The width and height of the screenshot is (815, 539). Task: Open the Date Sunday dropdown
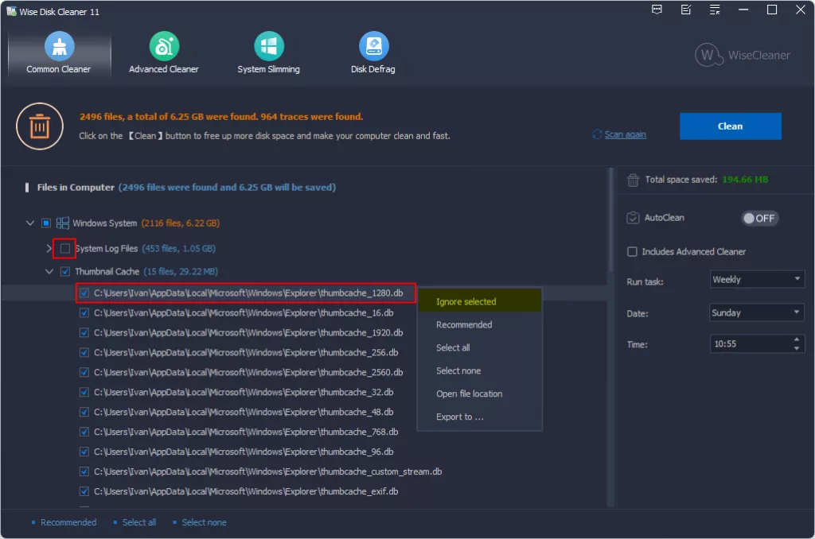pyautogui.click(x=757, y=313)
